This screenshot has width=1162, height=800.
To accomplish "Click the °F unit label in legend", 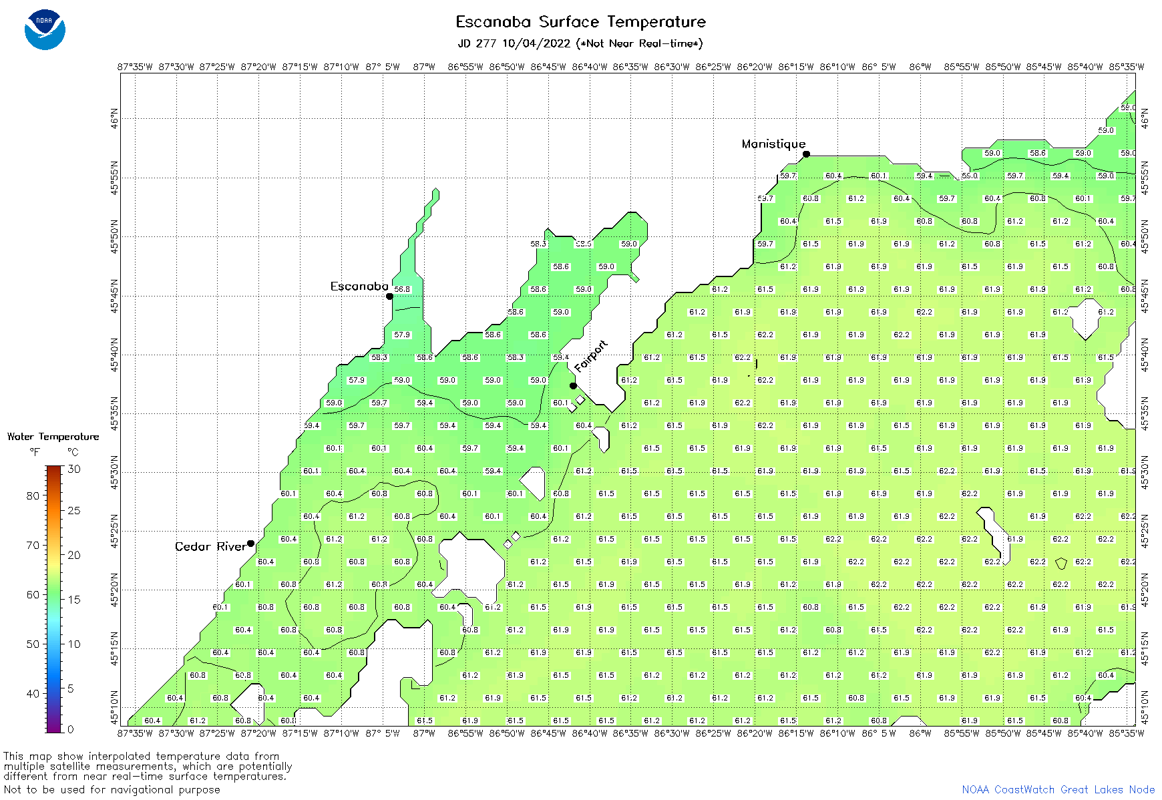I will tap(35, 452).
